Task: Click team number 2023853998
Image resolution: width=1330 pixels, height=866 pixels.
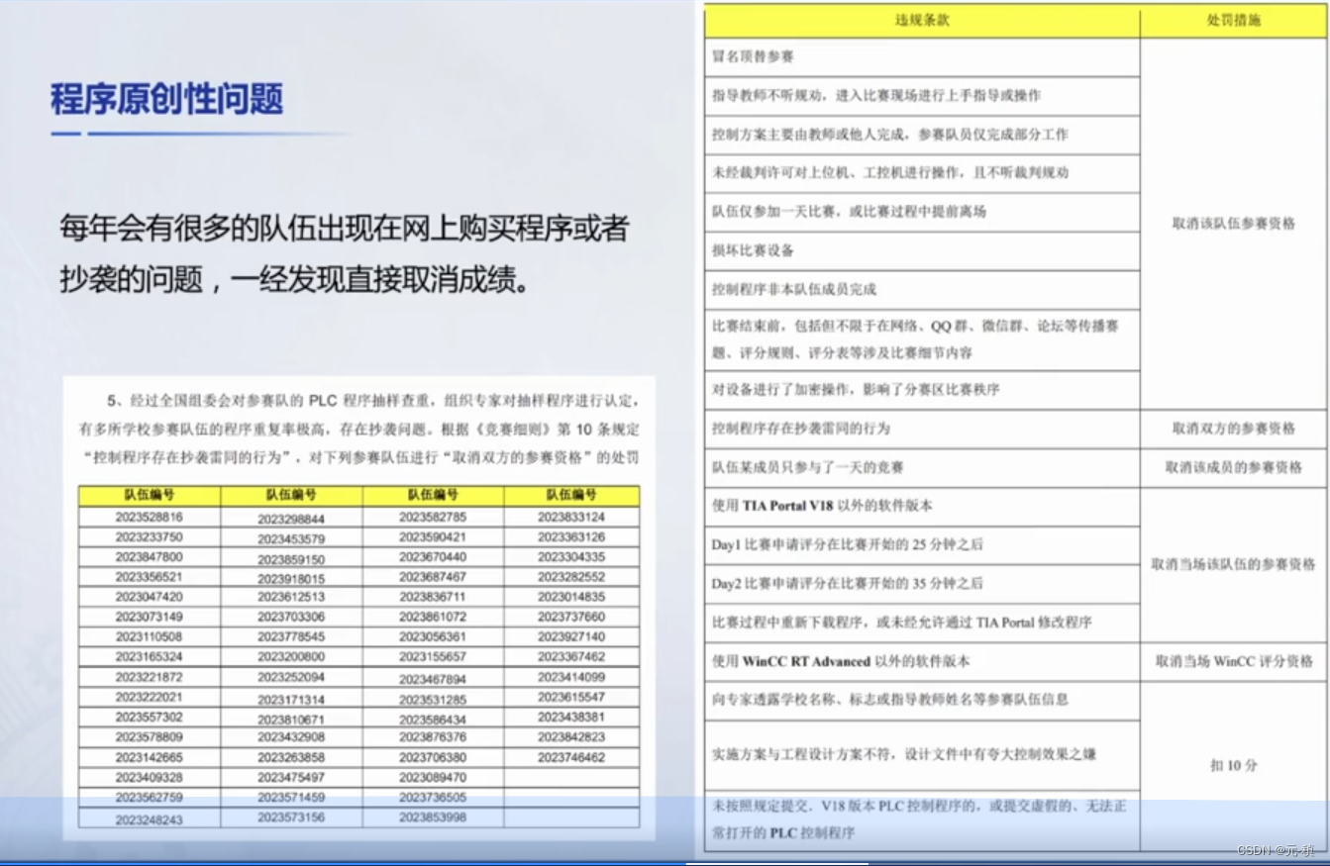Action: (x=433, y=817)
